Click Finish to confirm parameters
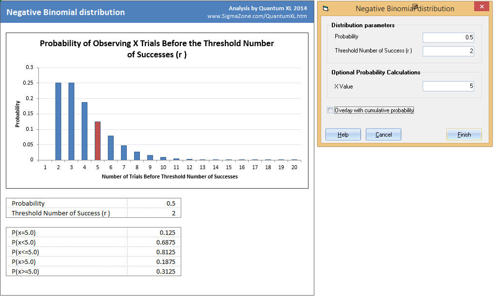The image size is (497, 298). [464, 135]
